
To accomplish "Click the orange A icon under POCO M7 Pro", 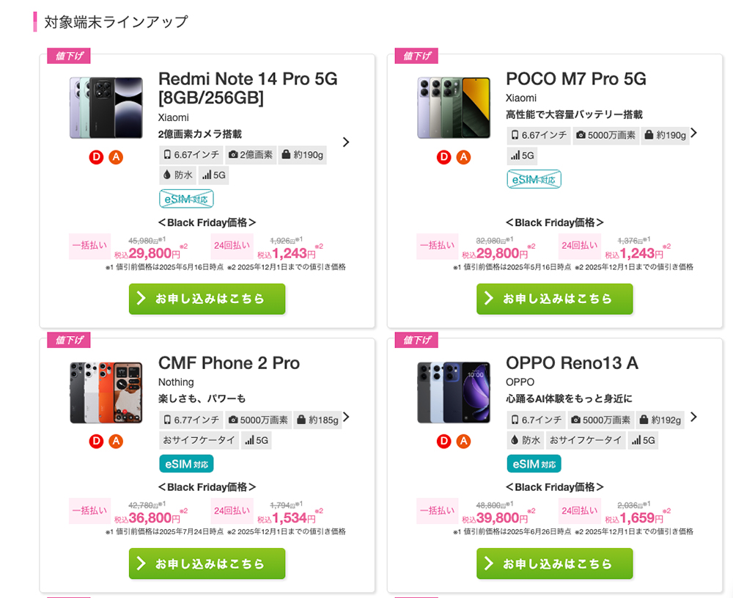I will 463,156.
